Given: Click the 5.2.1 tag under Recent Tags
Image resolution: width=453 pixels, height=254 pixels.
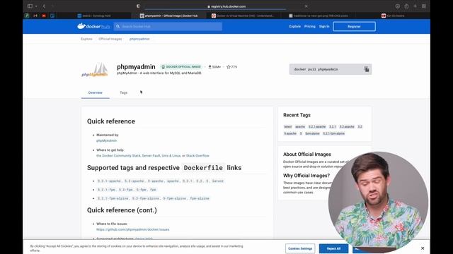Looking at the screenshot, I should coord(333,127).
